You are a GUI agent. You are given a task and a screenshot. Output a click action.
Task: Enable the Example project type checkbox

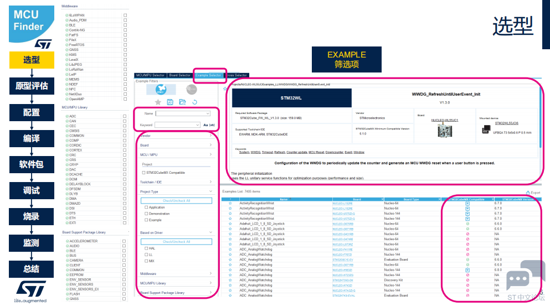point(146,220)
